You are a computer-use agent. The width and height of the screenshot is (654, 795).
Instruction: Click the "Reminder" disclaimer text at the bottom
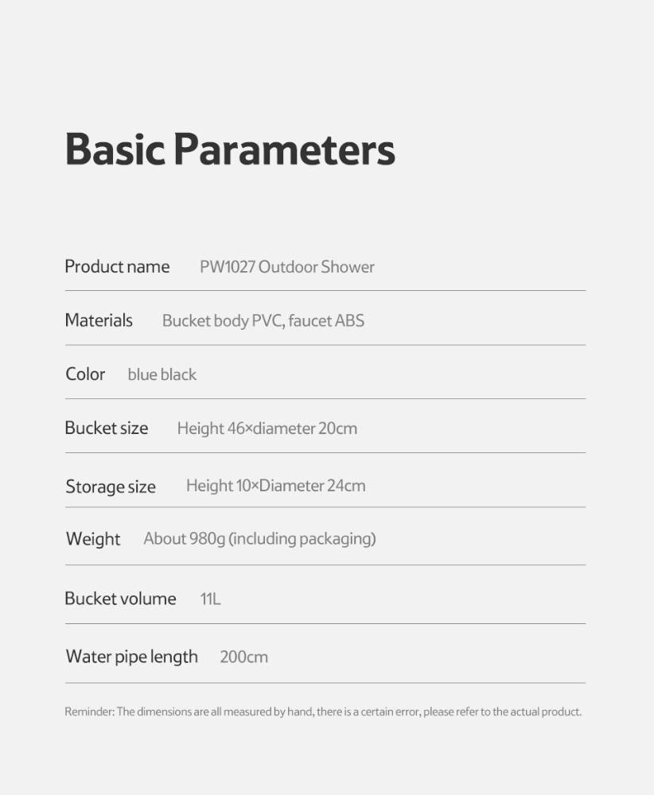pyautogui.click(x=322, y=712)
